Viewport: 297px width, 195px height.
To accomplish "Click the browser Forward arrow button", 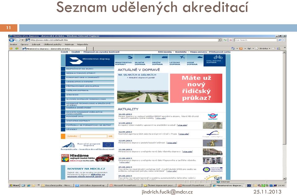I will point(18,40).
